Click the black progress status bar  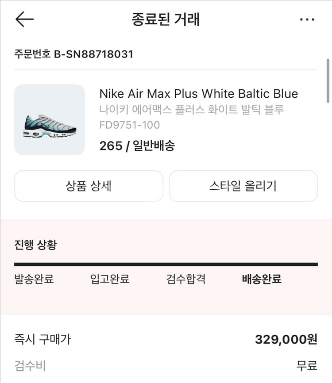click(166, 264)
